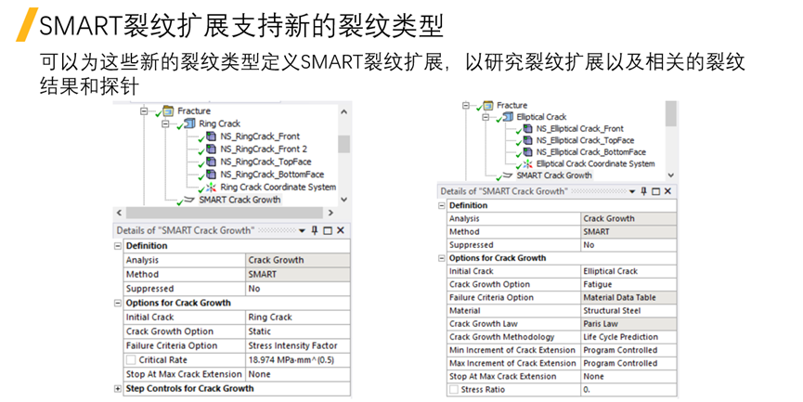Click the NS_RingCrack_BottomFace named selection icon
The image size is (803, 402).
pyautogui.click(x=211, y=175)
